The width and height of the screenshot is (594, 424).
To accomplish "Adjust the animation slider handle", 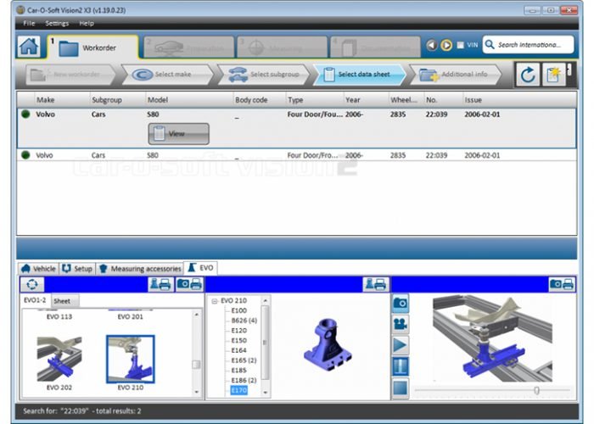I will tap(535, 390).
